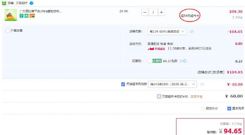The height and width of the screenshot is (135, 245).
Task: Click the comment icon beside 店铺优惠 dropdown
Action: coord(192,31)
